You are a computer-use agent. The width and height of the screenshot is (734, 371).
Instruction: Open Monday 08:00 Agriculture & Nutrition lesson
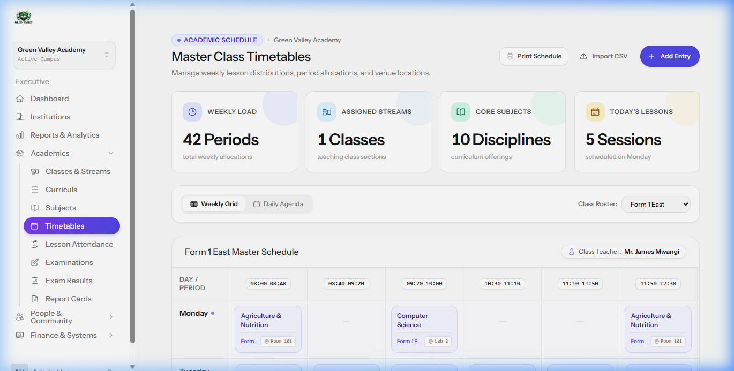(268, 329)
